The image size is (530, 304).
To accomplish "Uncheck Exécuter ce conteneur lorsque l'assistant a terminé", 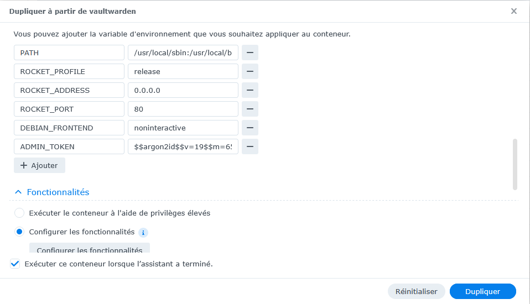I will [x=15, y=264].
